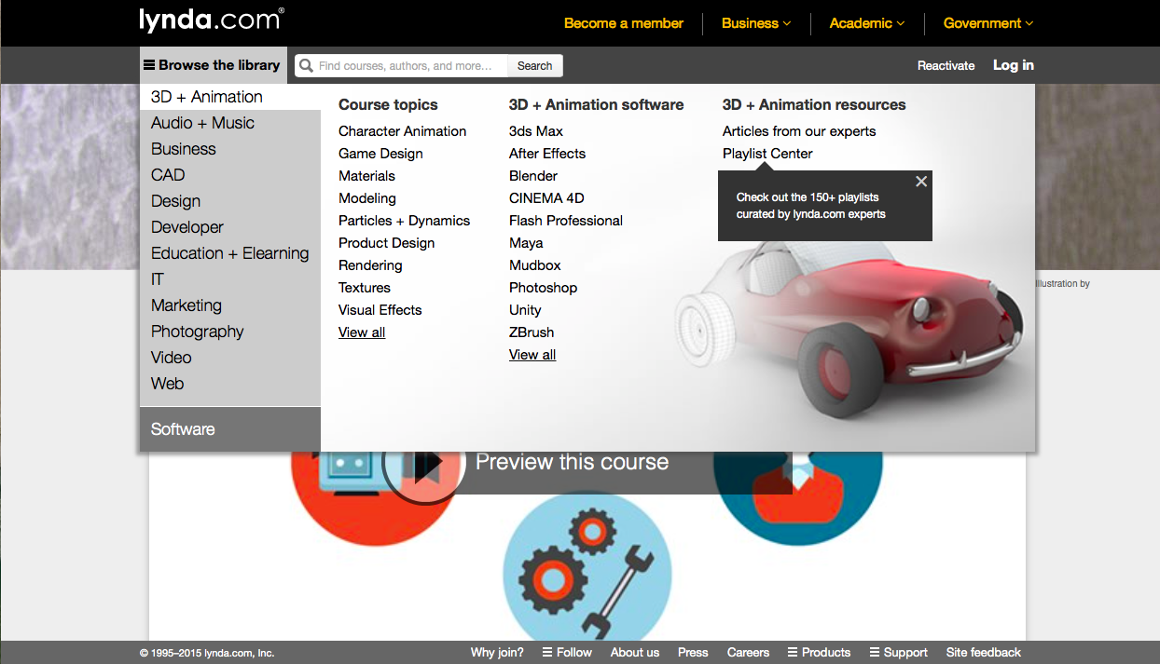The width and height of the screenshot is (1160, 664).
Task: Click the Why join? footer link
Action: point(497,653)
